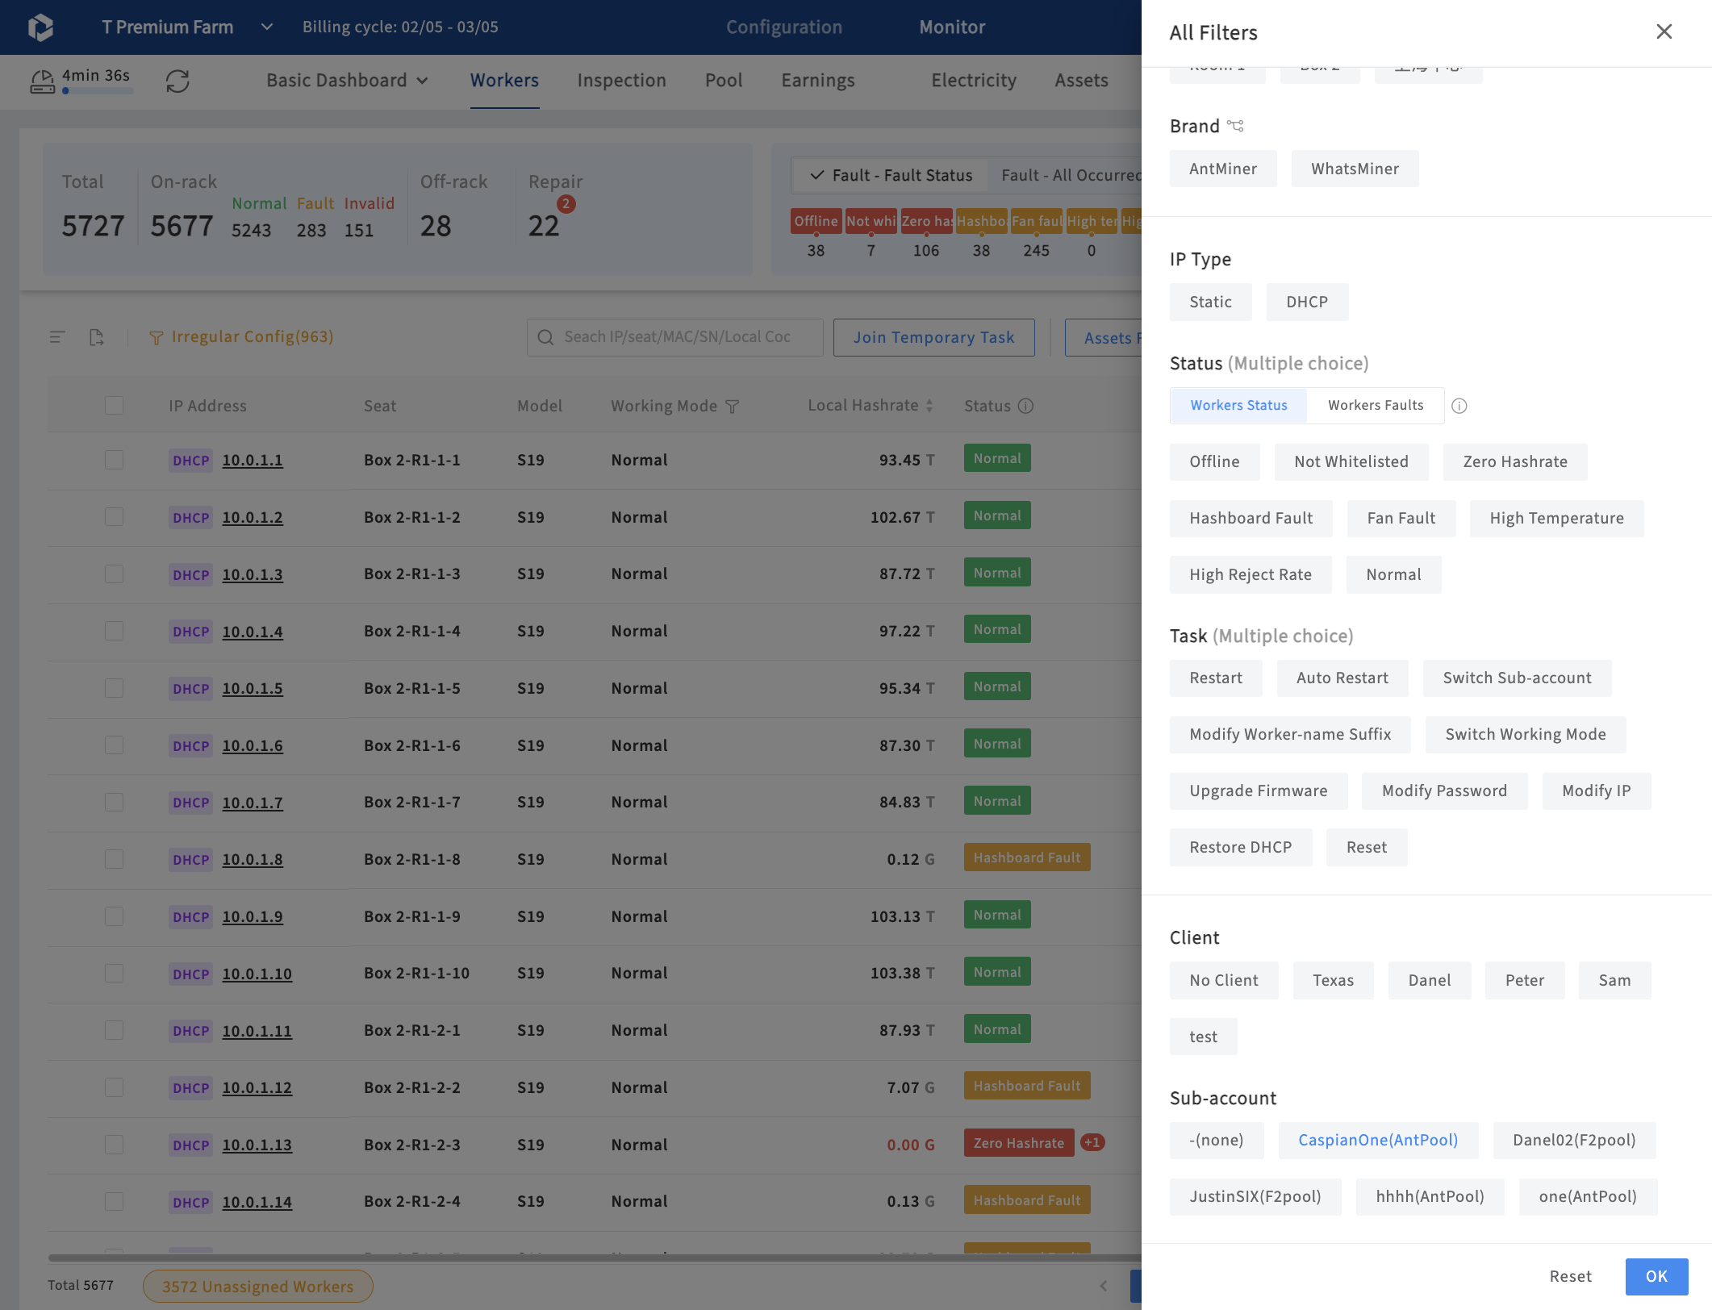Click OK to apply filters
The width and height of the screenshot is (1712, 1310).
[1656, 1276]
